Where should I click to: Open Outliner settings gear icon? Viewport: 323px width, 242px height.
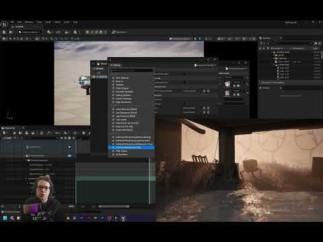[x=319, y=43]
